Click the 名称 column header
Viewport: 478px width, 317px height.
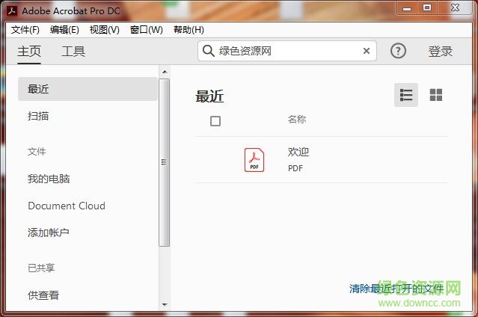point(297,119)
